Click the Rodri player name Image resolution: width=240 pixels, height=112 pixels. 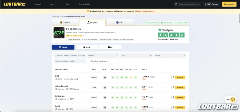pyautogui.click(x=58, y=106)
